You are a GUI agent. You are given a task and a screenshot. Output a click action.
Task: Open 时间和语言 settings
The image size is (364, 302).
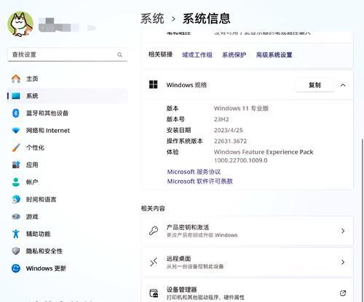coord(68,200)
